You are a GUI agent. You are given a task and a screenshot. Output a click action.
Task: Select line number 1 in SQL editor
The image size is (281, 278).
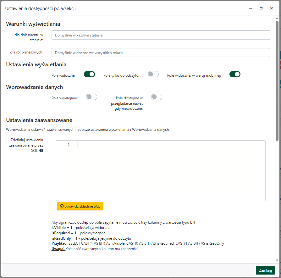68,145
